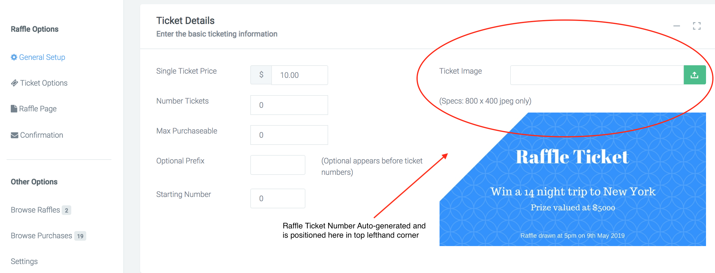Image resolution: width=715 pixels, height=273 pixels.
Task: Open the Ticket Options section
Action: 44,83
